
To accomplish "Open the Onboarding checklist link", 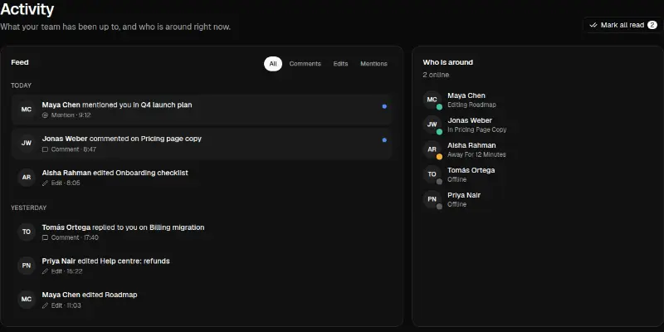I will [x=152, y=173].
